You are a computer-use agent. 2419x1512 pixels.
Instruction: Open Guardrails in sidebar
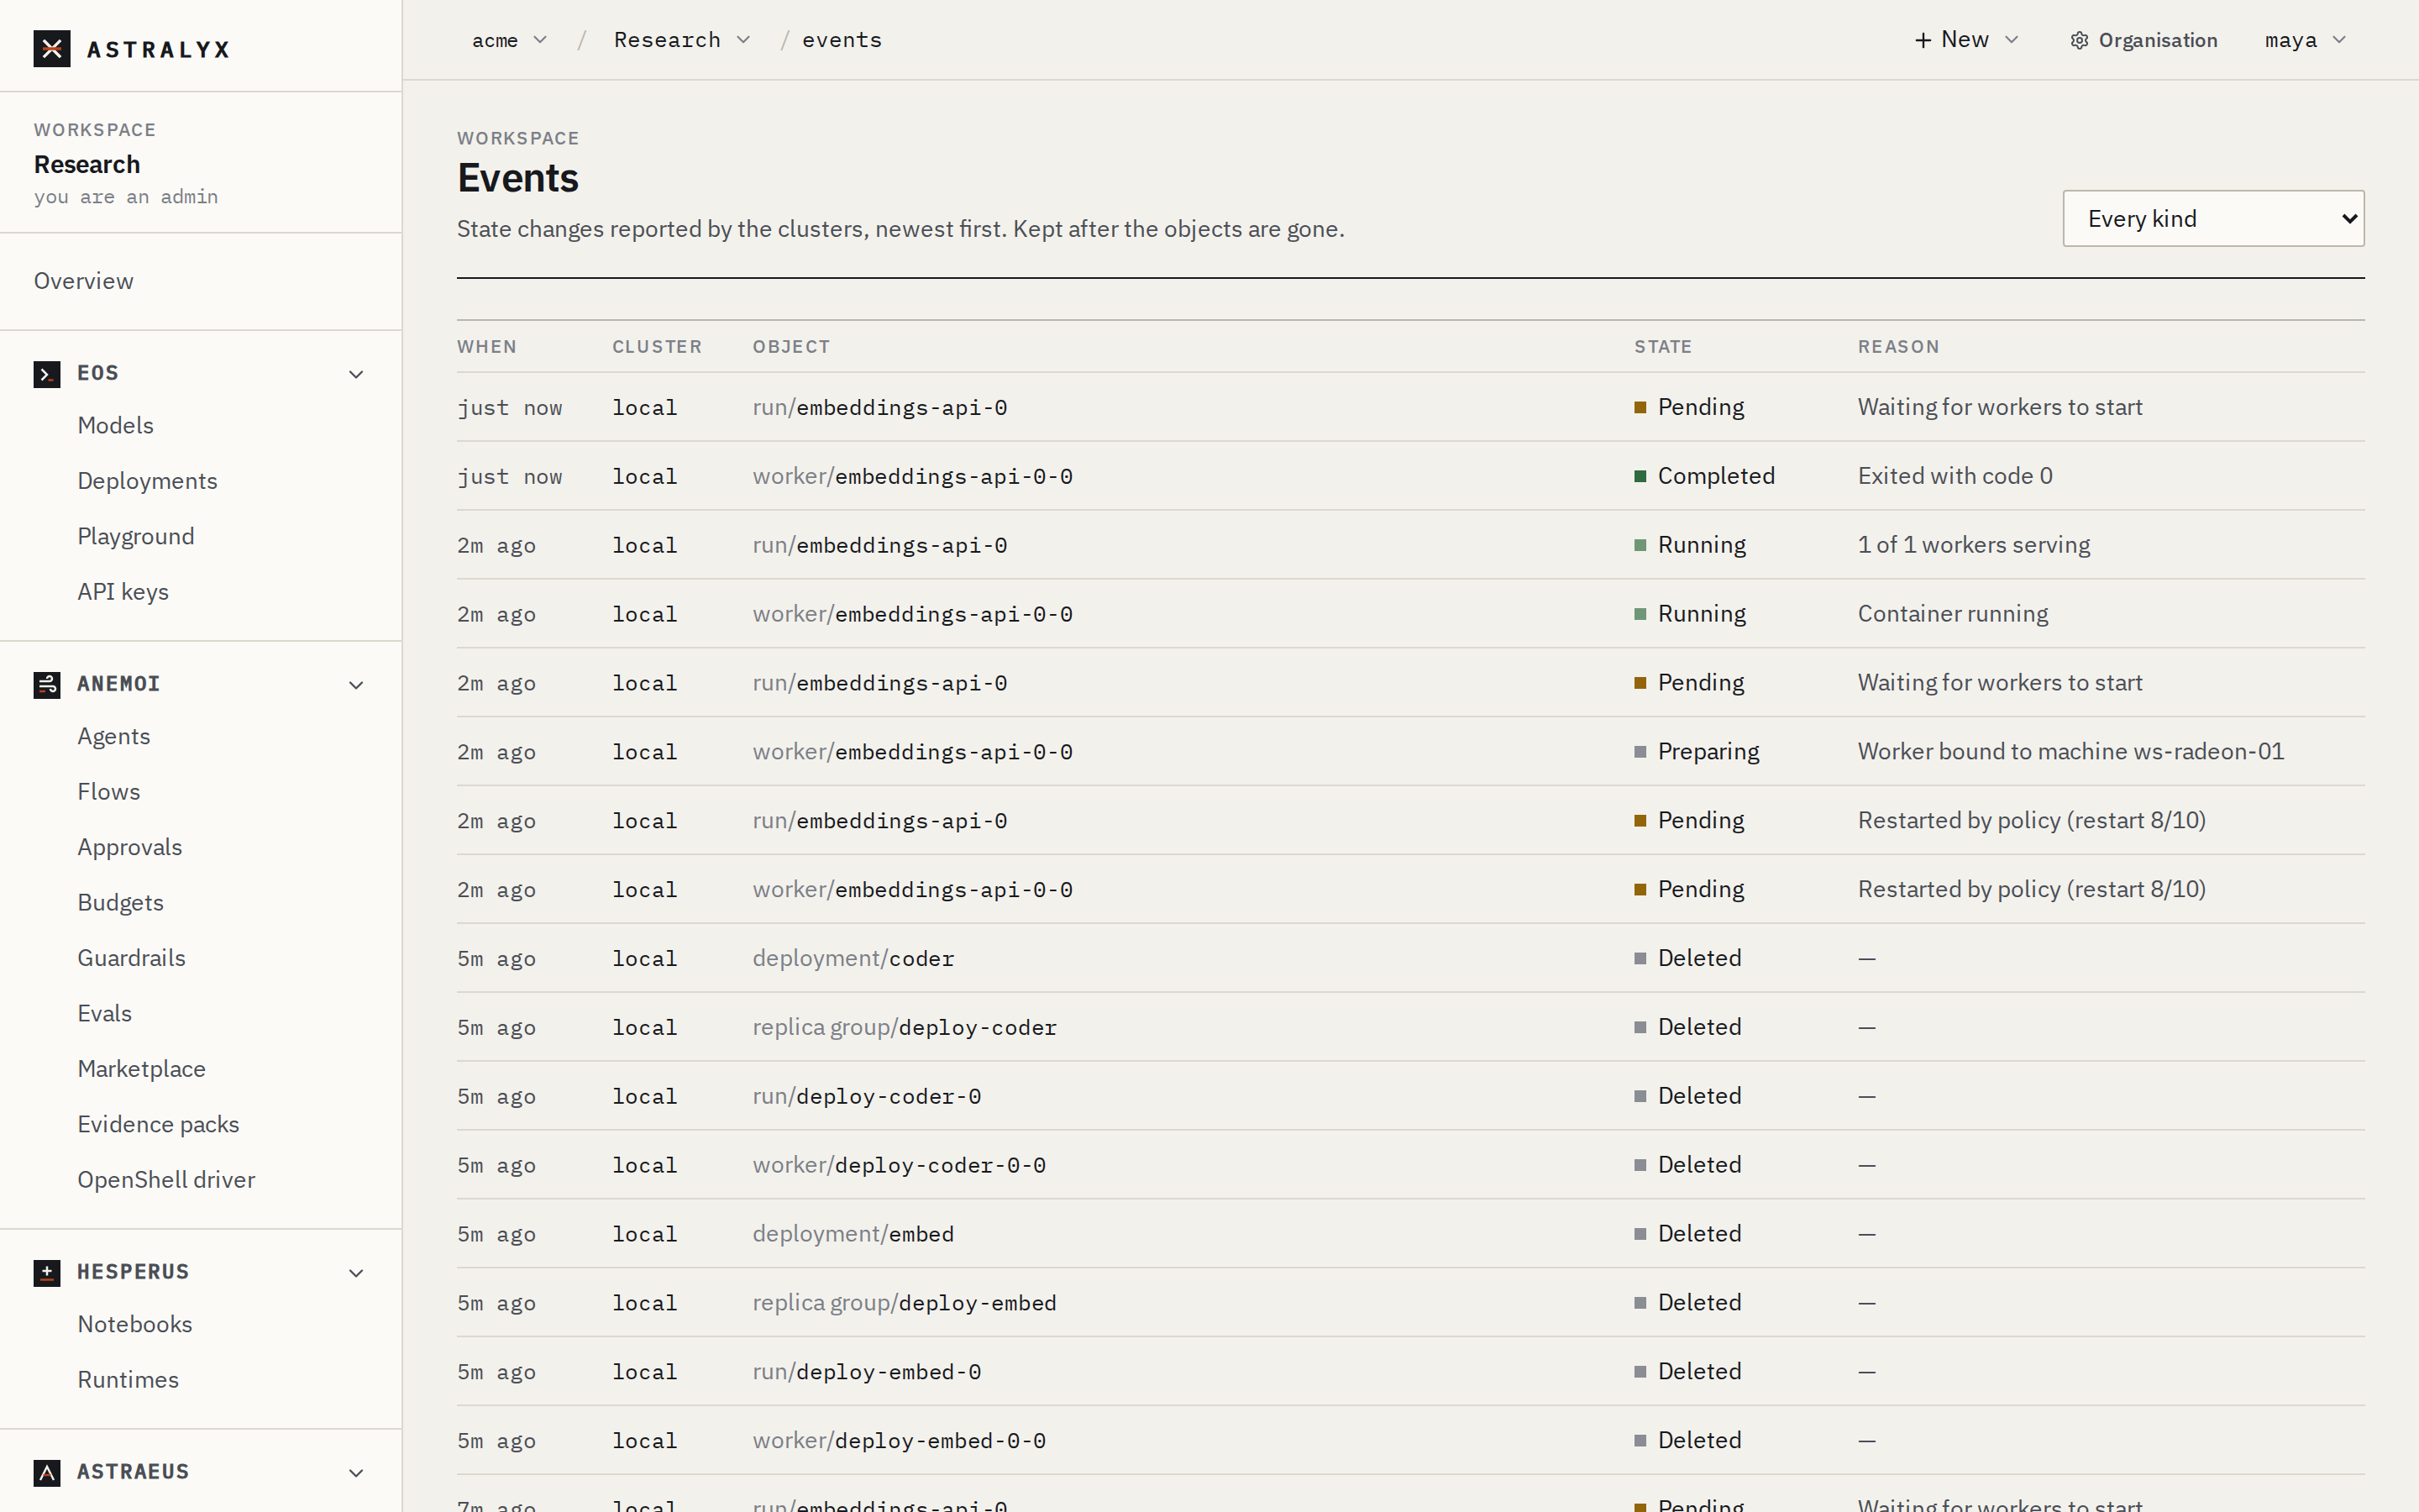[x=132, y=958]
